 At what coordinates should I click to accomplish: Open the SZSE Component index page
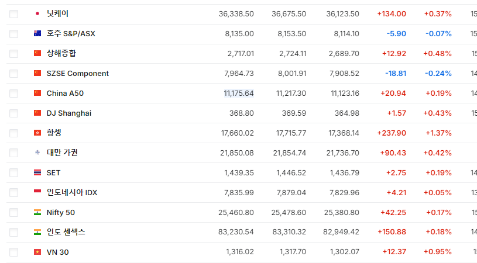tap(78, 74)
